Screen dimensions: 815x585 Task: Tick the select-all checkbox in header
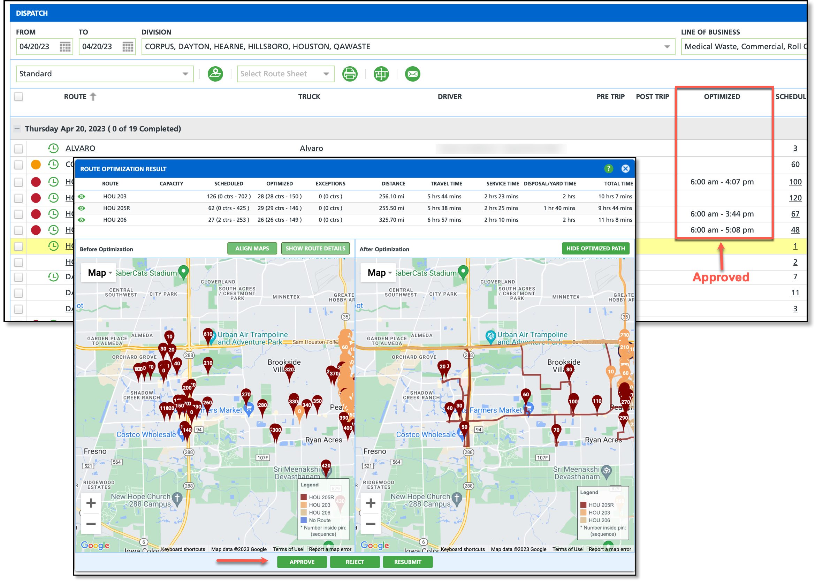pos(19,97)
